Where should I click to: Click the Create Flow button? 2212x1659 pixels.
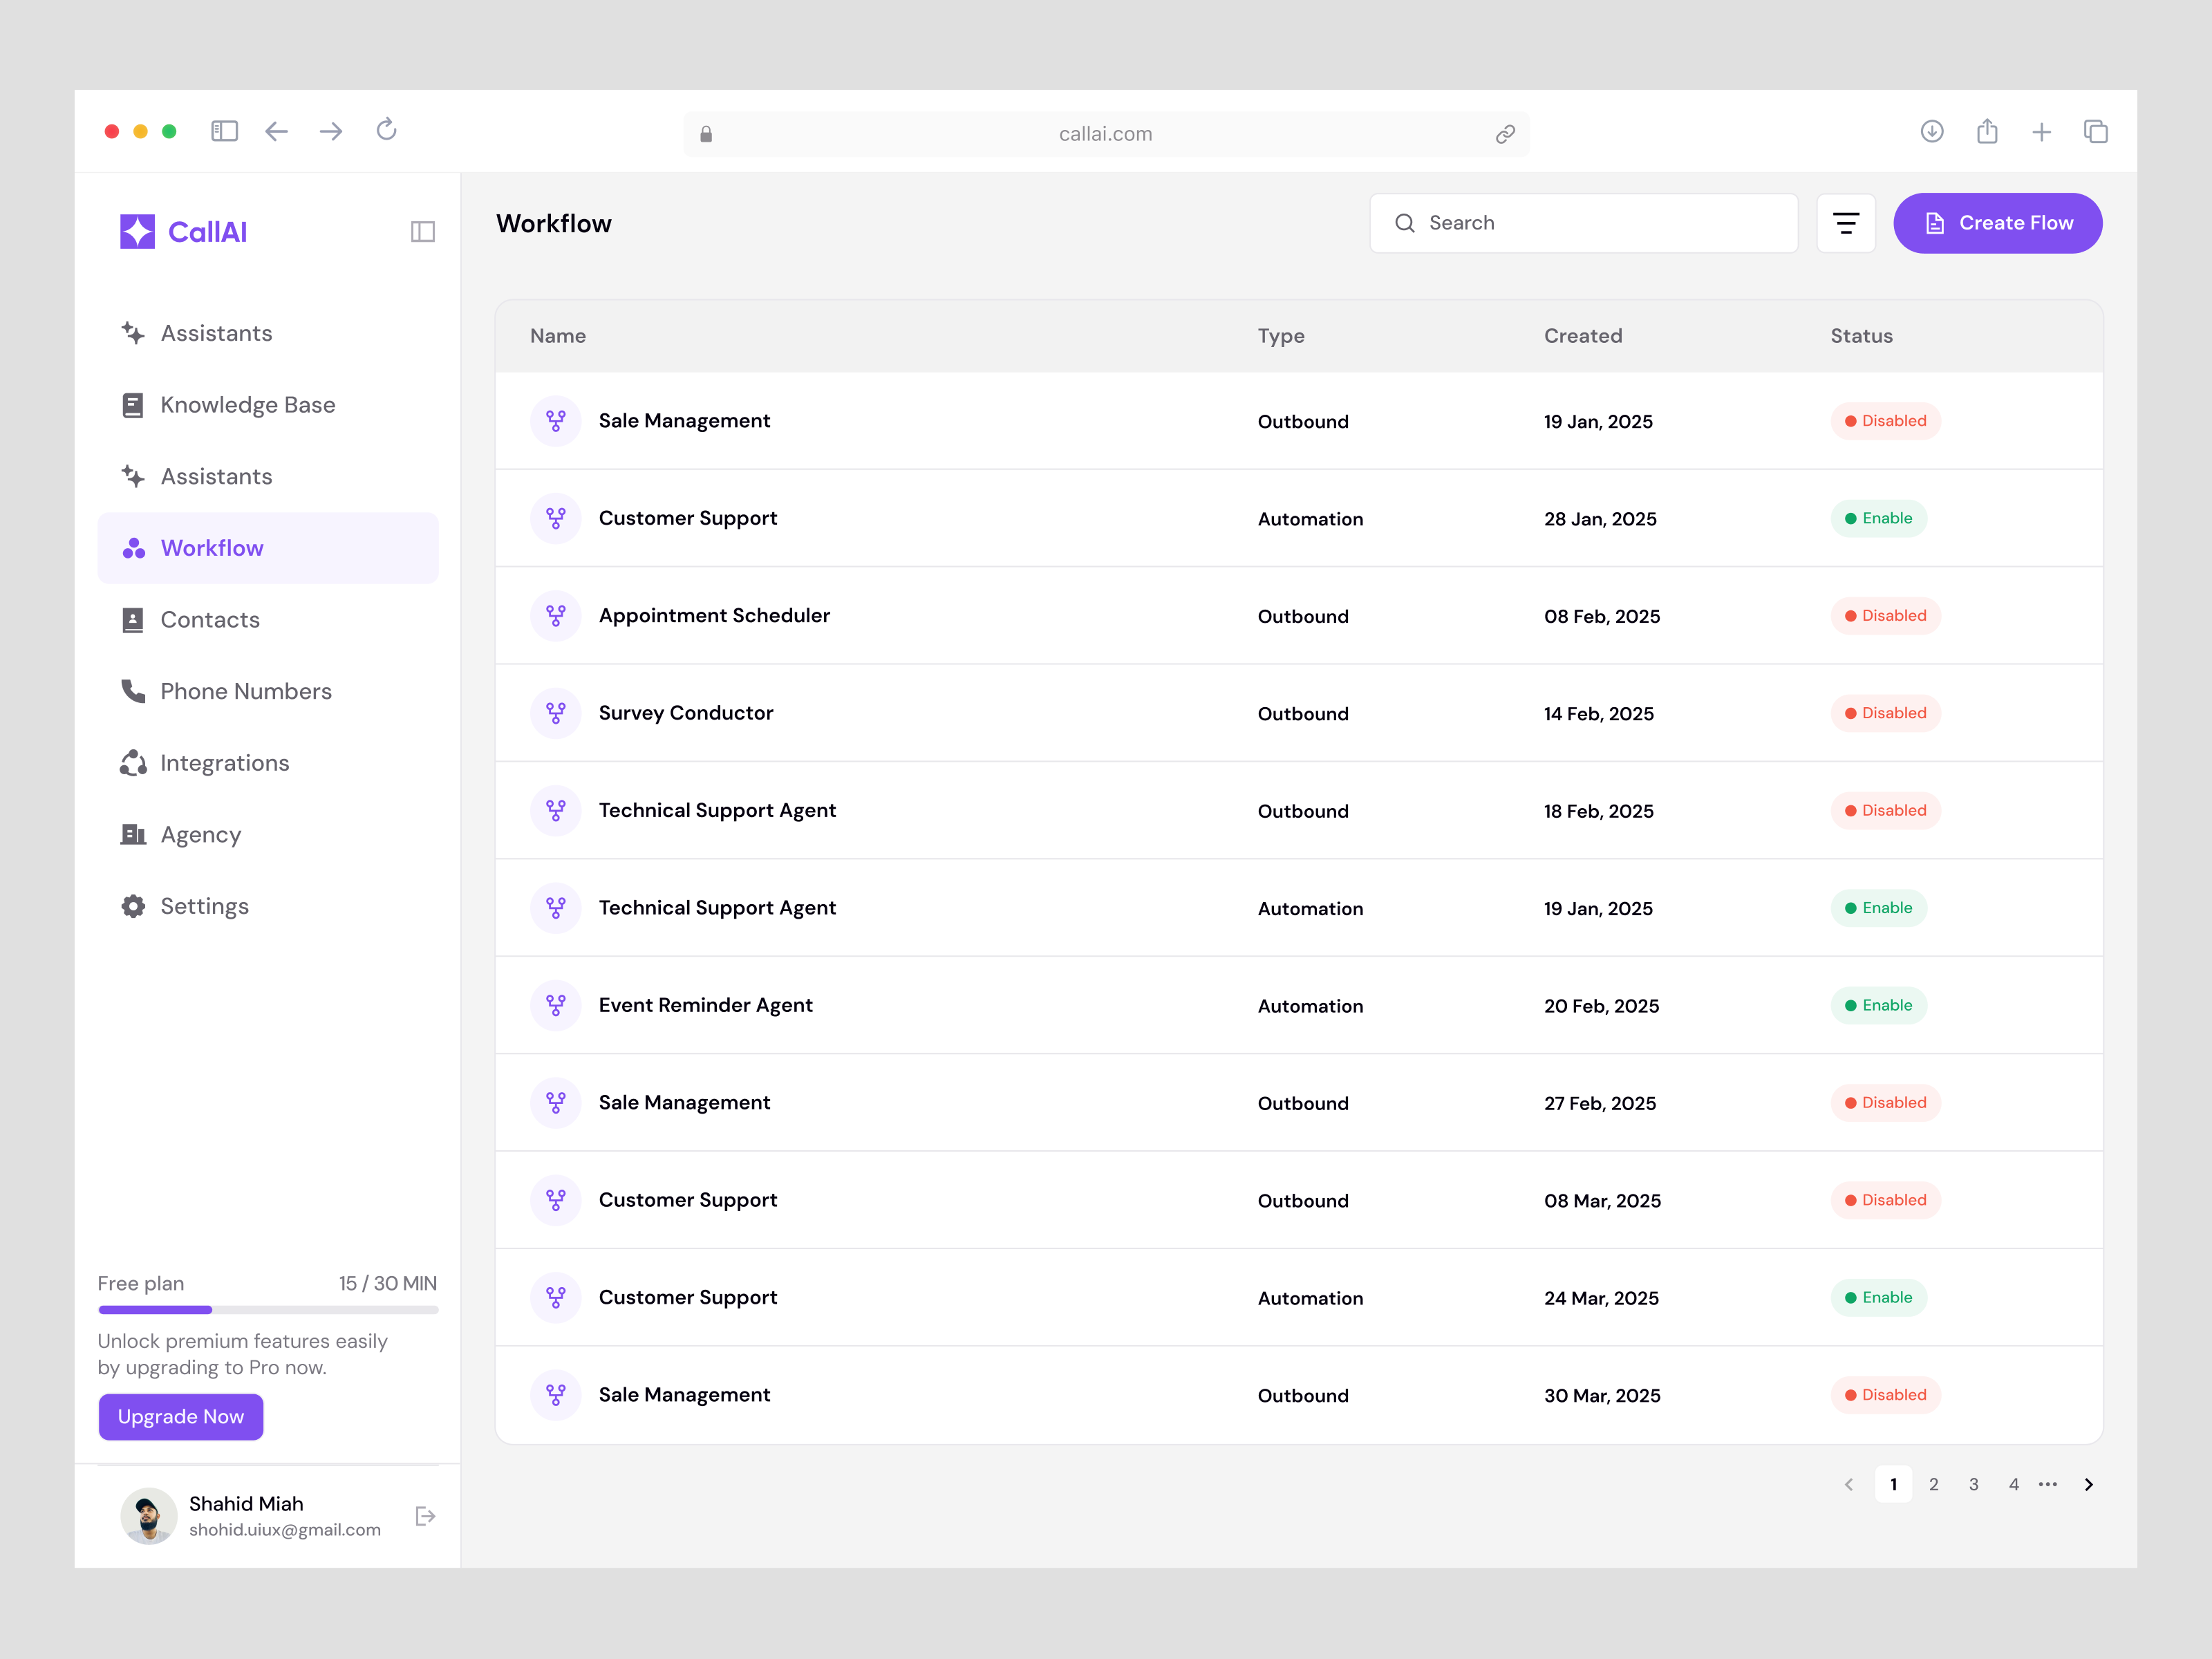tap(1997, 223)
